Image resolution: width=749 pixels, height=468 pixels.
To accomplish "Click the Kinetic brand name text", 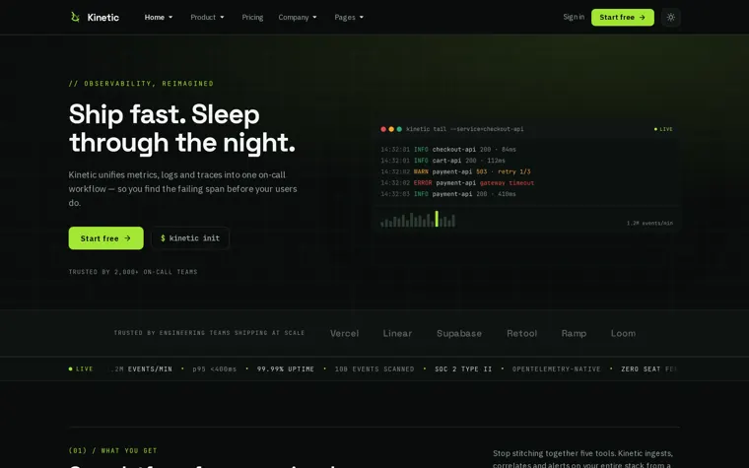I will (x=103, y=17).
